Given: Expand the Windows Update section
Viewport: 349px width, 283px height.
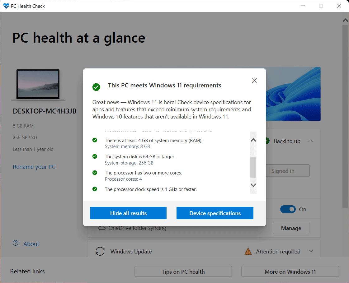Looking at the screenshot, I should [x=311, y=251].
